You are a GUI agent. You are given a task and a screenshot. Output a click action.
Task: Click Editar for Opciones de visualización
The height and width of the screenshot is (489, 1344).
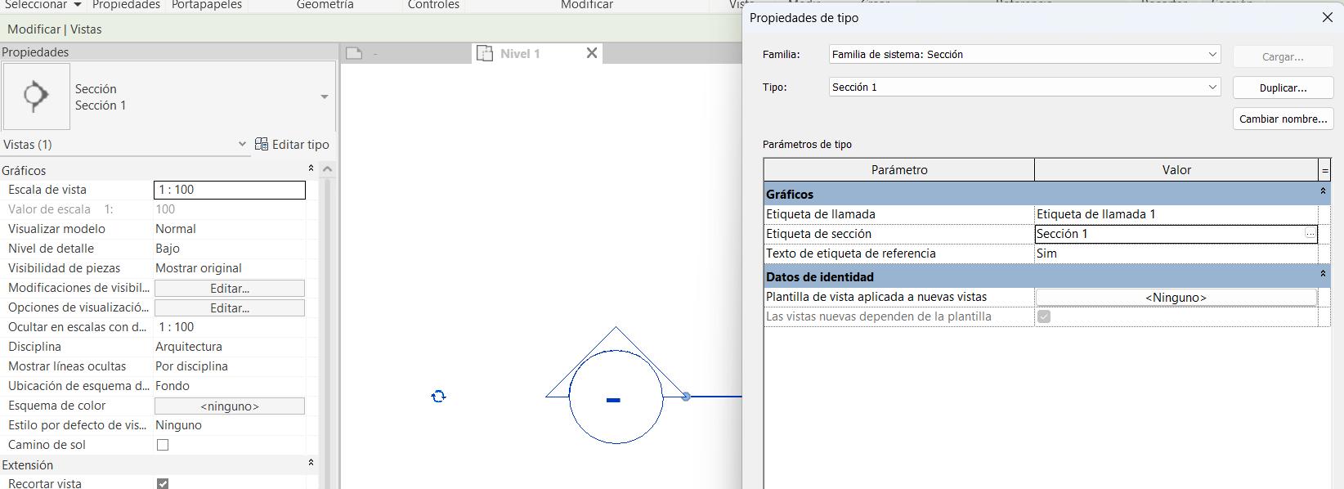(x=230, y=307)
